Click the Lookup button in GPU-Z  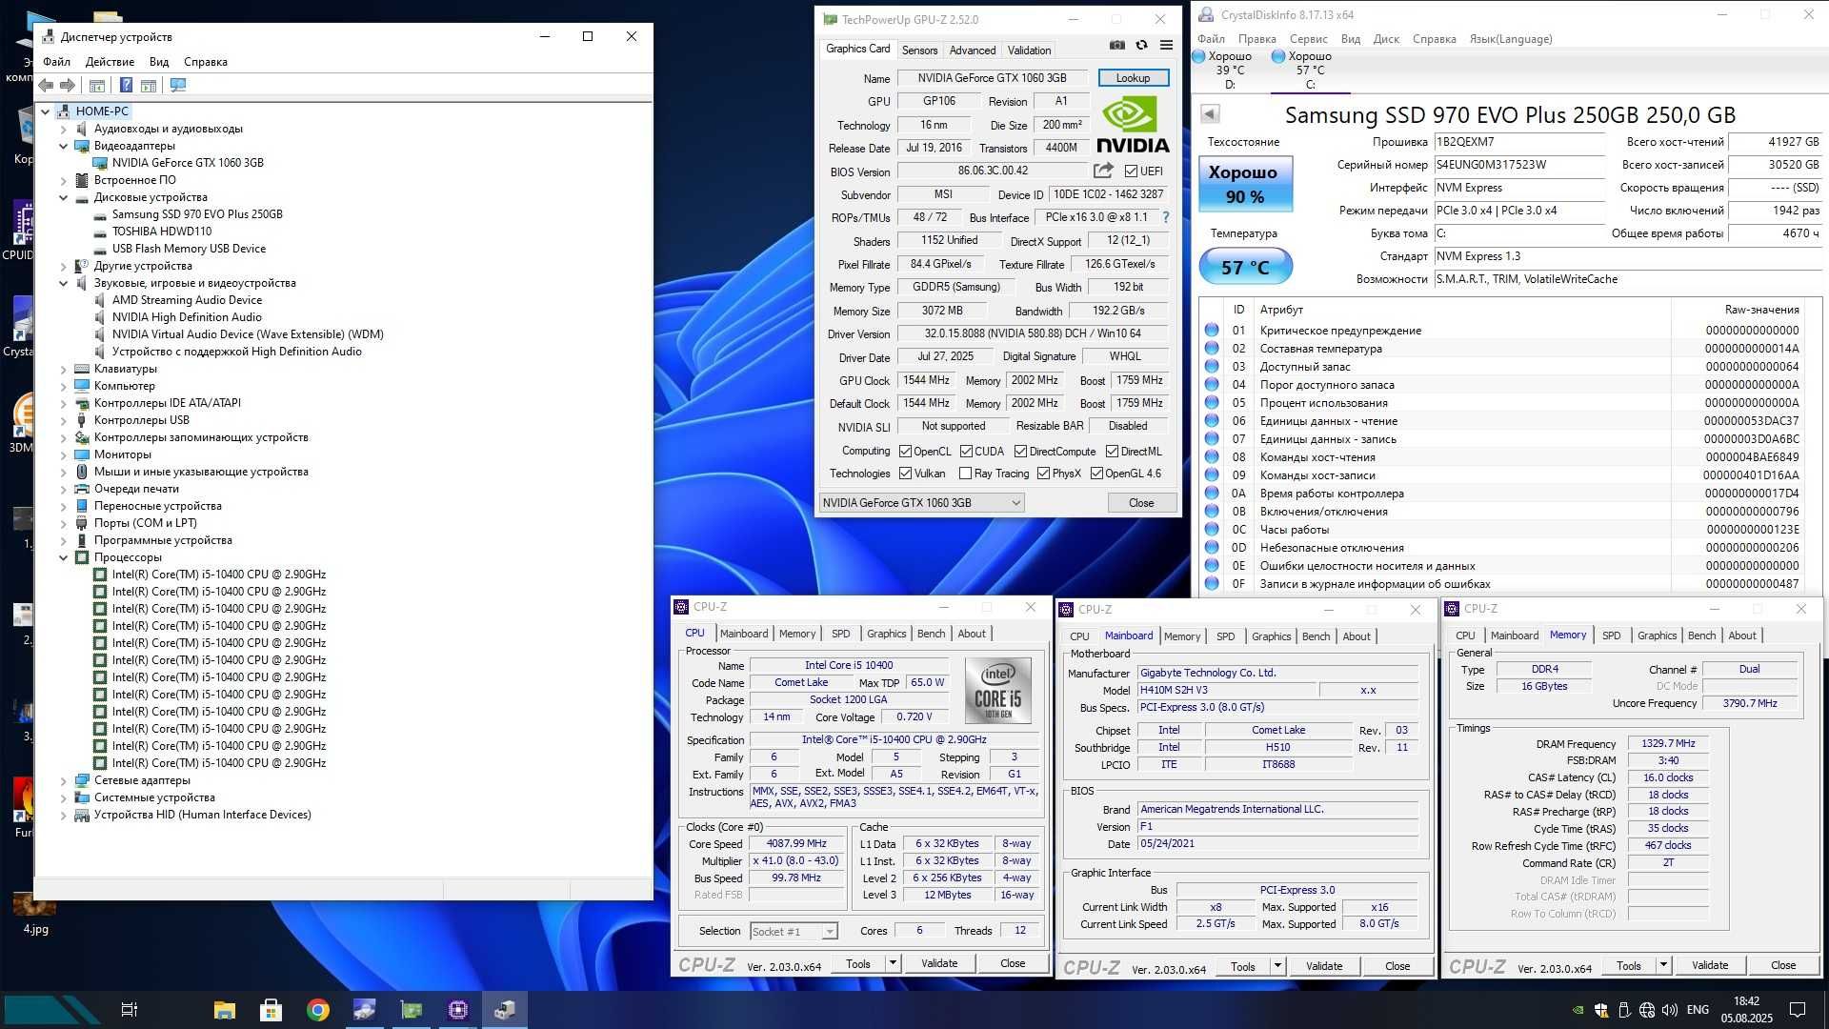1133,78
